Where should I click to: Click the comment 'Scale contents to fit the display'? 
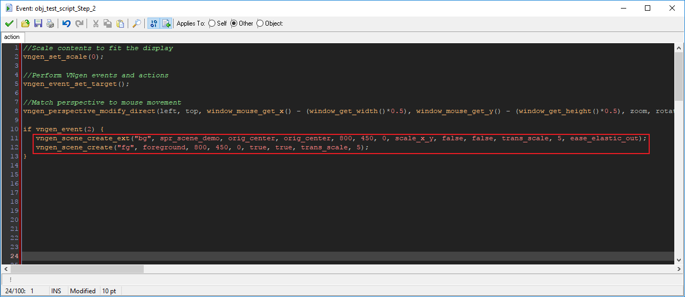pyautogui.click(x=98, y=48)
